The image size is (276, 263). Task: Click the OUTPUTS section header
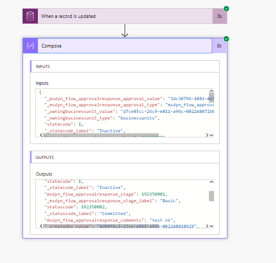point(125,157)
